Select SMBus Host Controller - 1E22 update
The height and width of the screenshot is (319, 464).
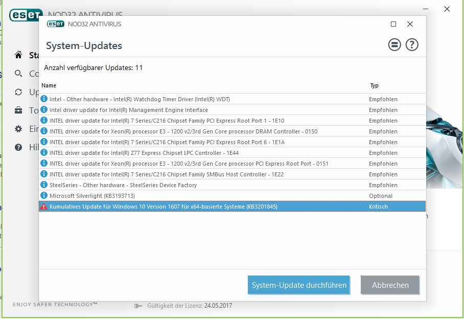[x=233, y=174]
